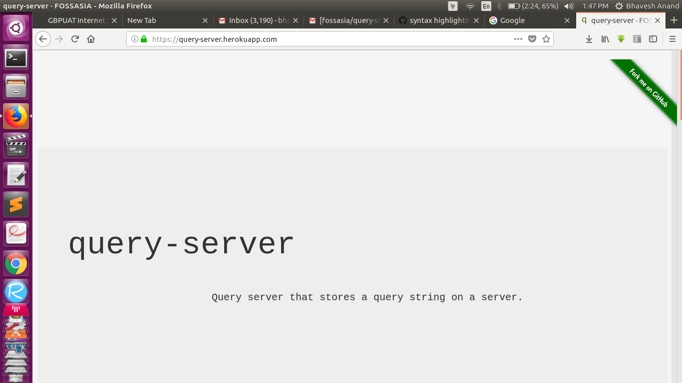Save page to Pocket
This screenshot has height=383, width=682.
533,39
